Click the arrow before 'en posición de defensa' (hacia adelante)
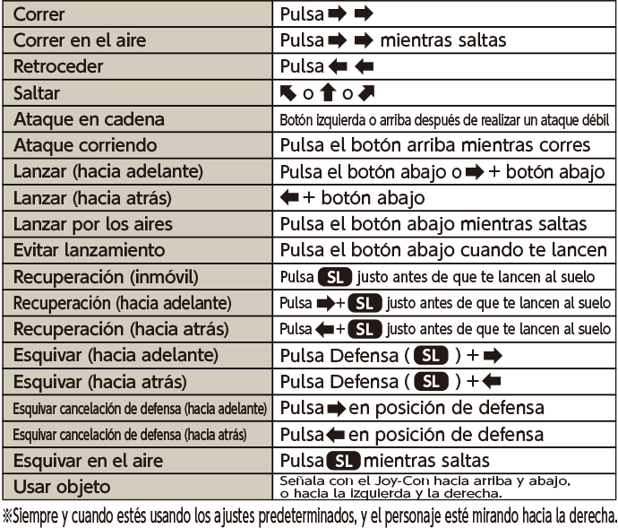 [x=336, y=409]
